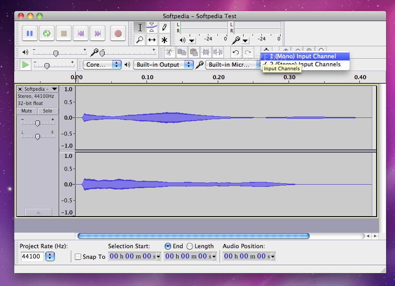
Task: Select 1 (Mono) Input Channel option
Action: (303, 56)
